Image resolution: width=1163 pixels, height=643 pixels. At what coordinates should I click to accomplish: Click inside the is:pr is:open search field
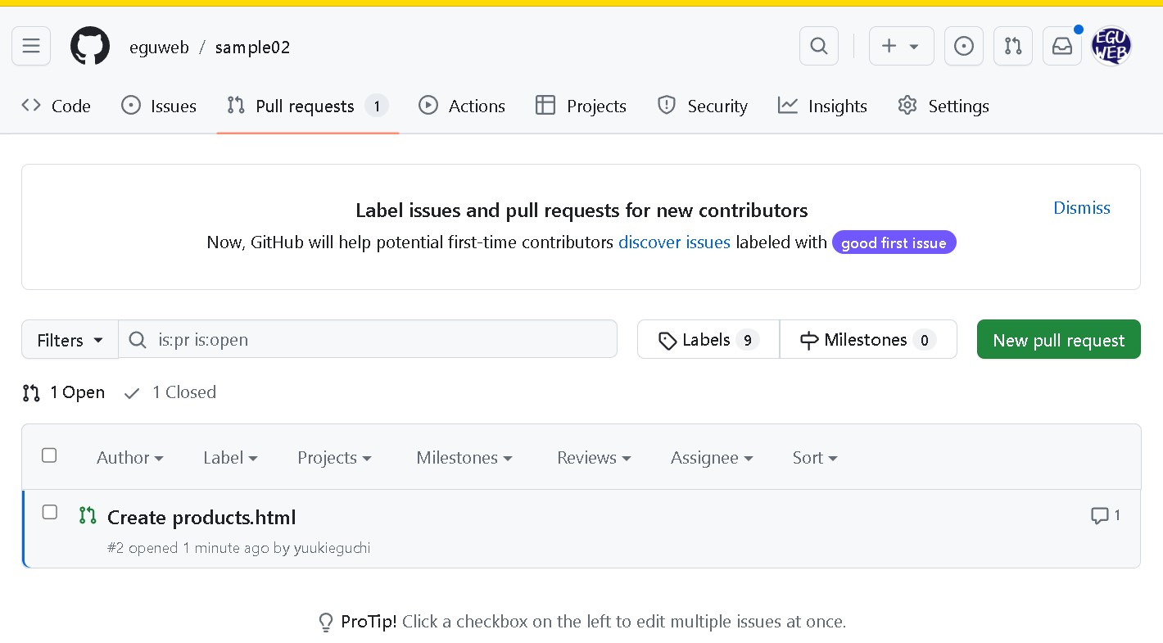[x=369, y=339]
